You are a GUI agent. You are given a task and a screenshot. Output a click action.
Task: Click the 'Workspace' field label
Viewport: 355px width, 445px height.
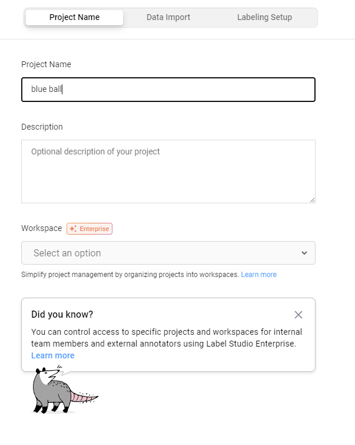pyautogui.click(x=41, y=228)
